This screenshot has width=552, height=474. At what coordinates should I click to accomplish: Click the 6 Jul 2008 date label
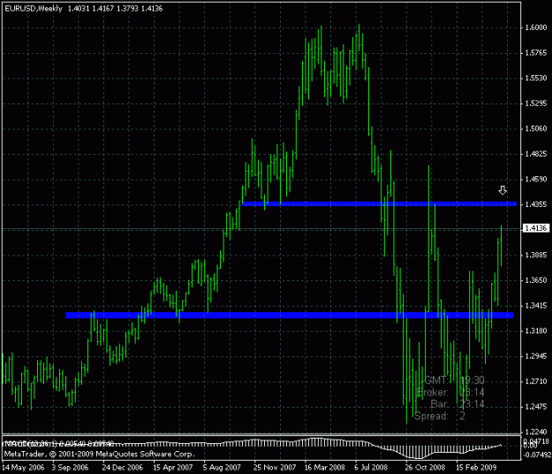coord(372,468)
